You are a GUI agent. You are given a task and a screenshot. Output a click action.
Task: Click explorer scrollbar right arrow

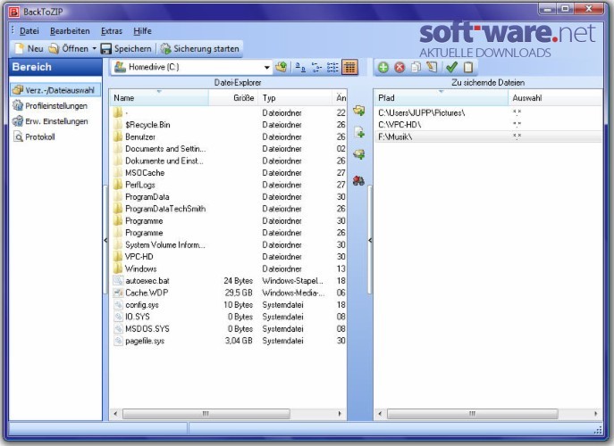(340, 414)
